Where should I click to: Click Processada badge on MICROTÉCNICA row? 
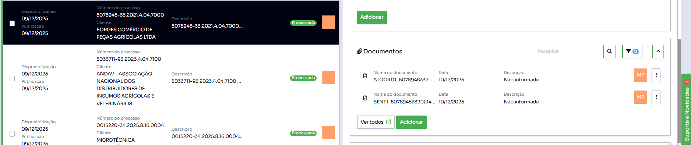303,133
